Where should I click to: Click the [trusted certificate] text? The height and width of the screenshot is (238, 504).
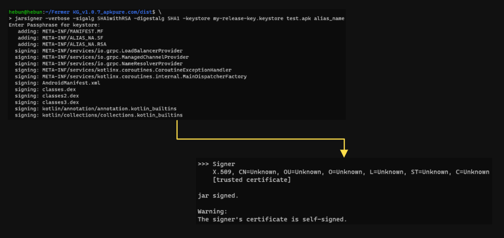(251, 180)
